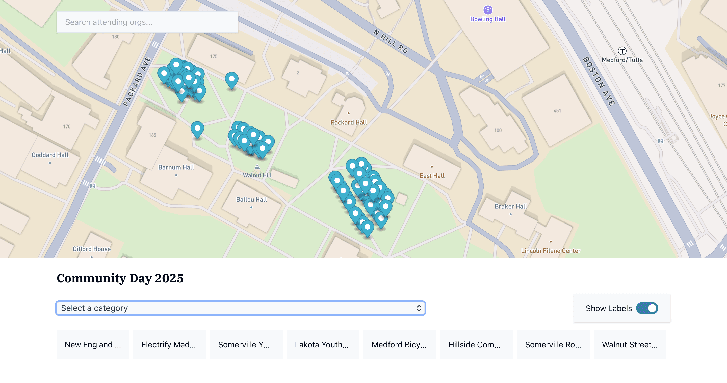Image resolution: width=727 pixels, height=383 pixels.
Task: Open the Lakota Youth org card
Action: click(323, 344)
